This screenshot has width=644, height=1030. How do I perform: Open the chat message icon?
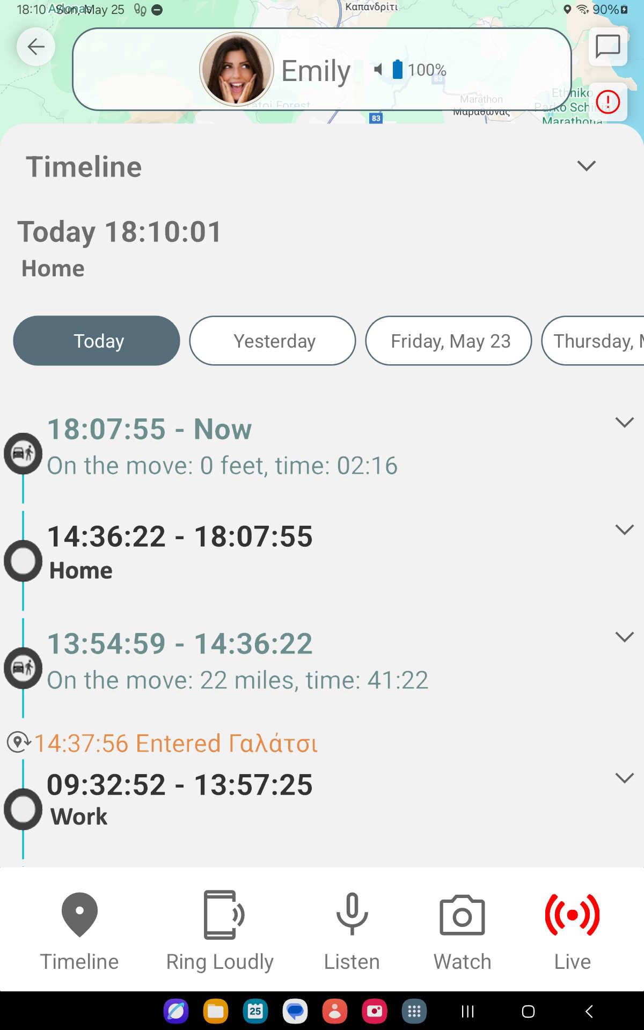608,47
